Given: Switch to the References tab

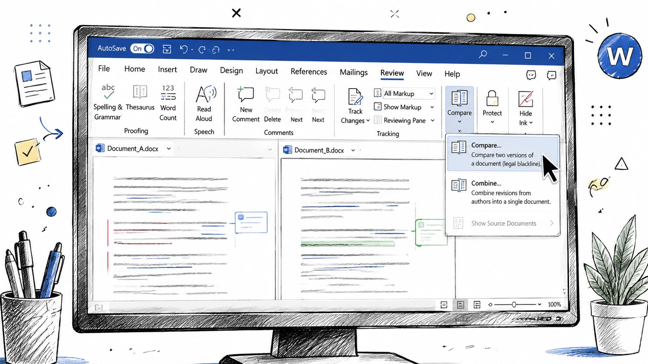Looking at the screenshot, I should point(309,72).
